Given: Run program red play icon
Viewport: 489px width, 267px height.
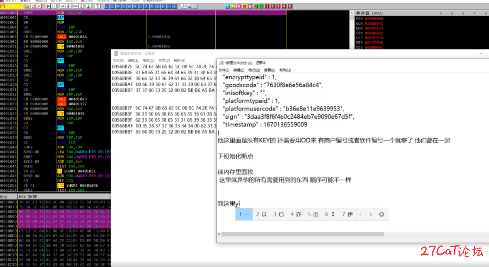Looking at the screenshot, I should click(x=48, y=6).
